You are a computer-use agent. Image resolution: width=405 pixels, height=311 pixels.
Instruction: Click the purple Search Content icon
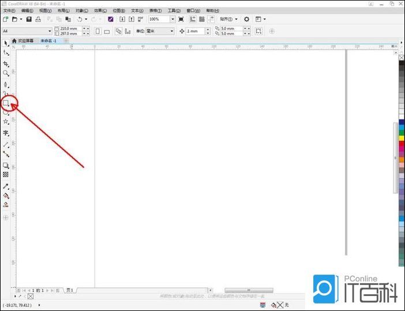111,19
